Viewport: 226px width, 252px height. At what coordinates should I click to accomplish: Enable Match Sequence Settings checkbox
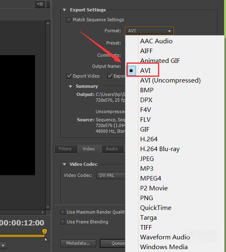69,20
